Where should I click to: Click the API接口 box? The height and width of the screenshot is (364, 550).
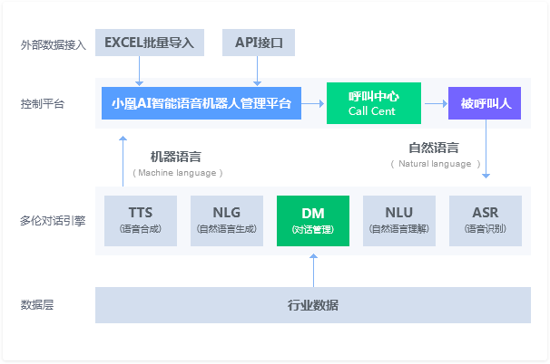[x=259, y=43]
